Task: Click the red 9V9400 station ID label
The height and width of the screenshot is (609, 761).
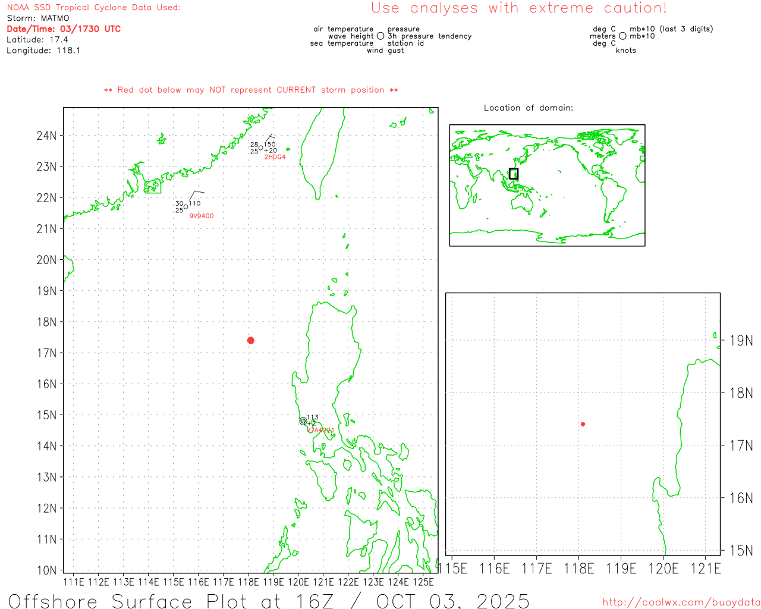Action: click(x=202, y=216)
